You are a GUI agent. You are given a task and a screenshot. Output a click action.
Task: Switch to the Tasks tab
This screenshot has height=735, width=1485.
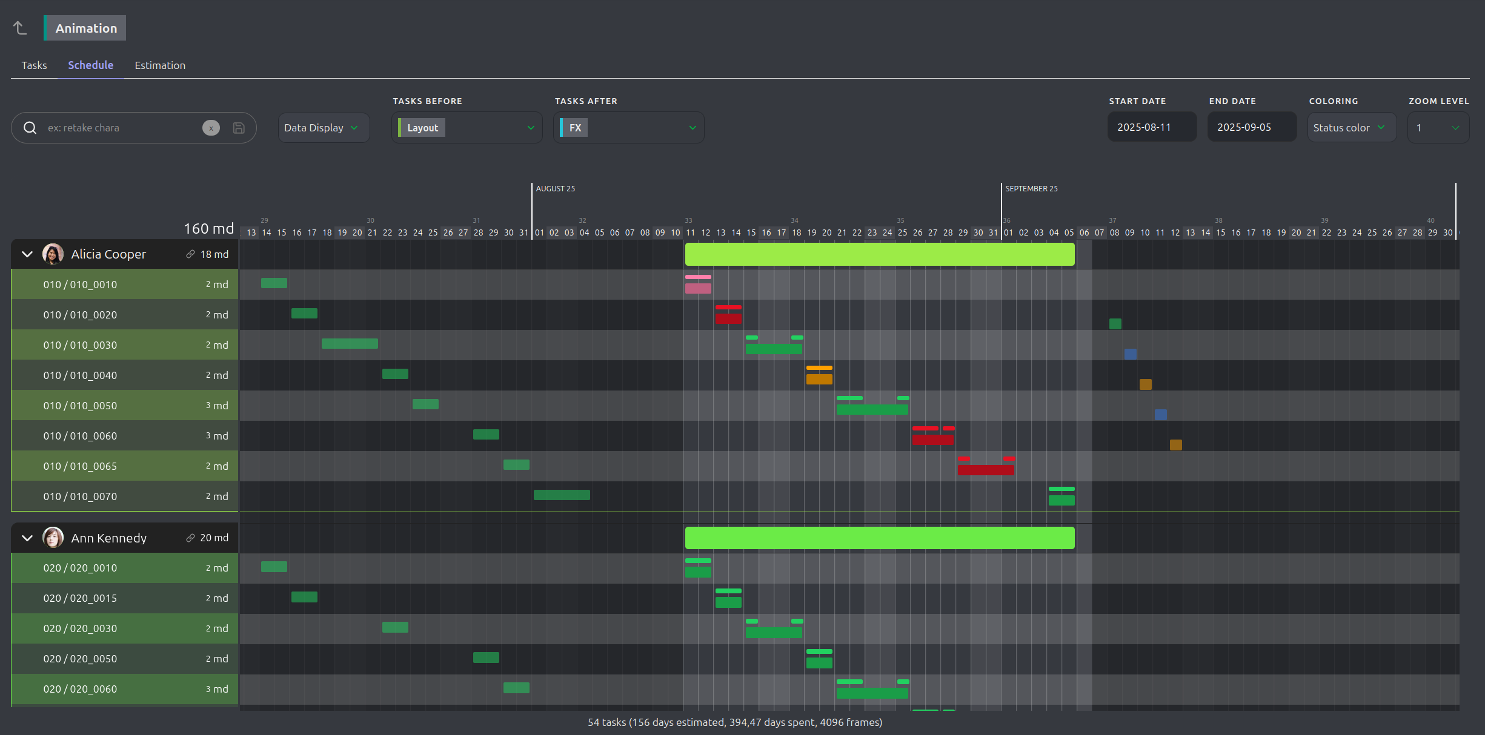34,65
